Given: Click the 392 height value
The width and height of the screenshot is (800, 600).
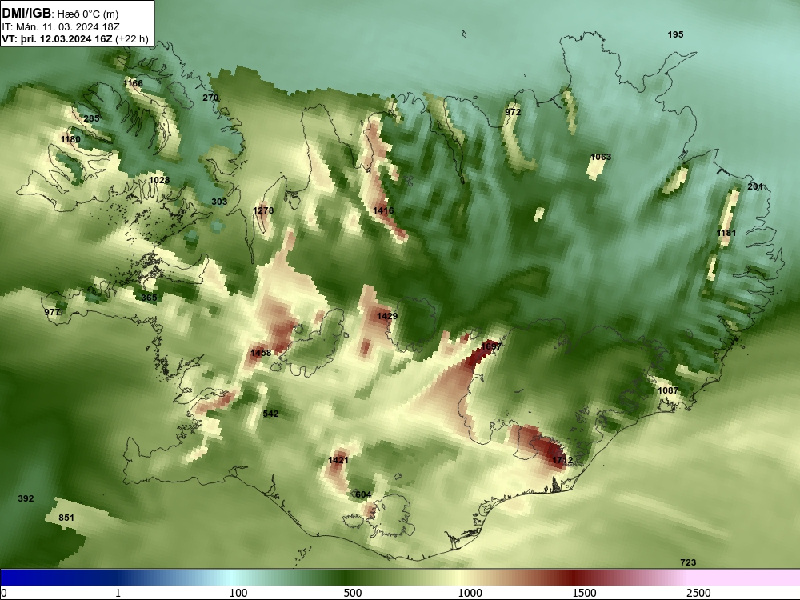Looking at the screenshot, I should pyautogui.click(x=26, y=498).
